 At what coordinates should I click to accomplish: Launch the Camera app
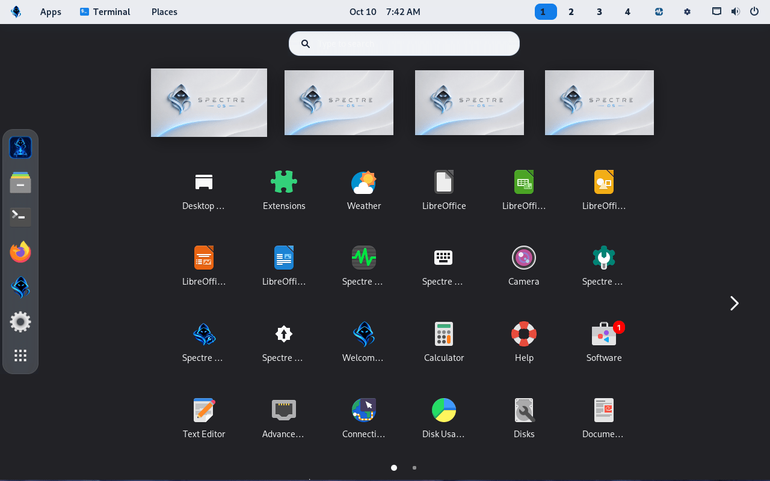524,258
